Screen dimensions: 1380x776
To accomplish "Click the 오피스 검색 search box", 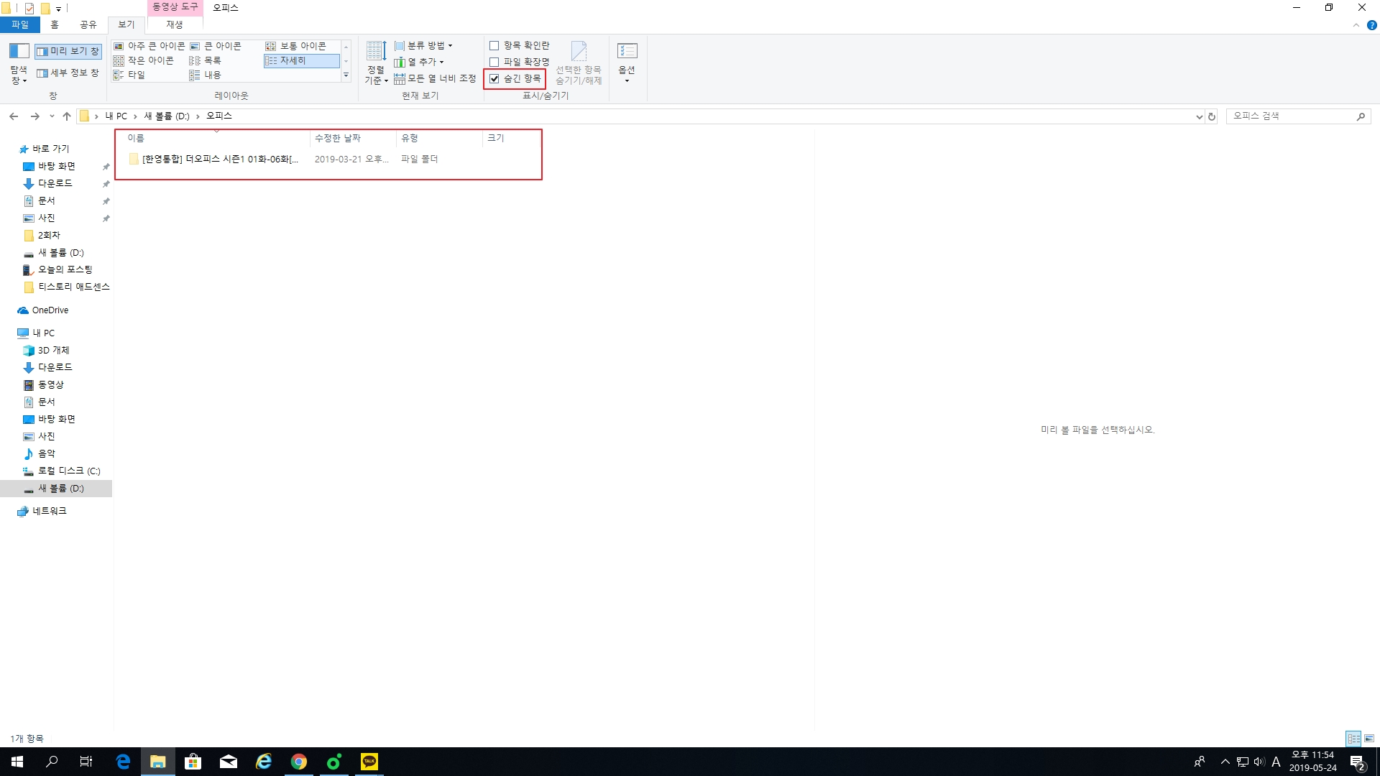I will coord(1291,116).
